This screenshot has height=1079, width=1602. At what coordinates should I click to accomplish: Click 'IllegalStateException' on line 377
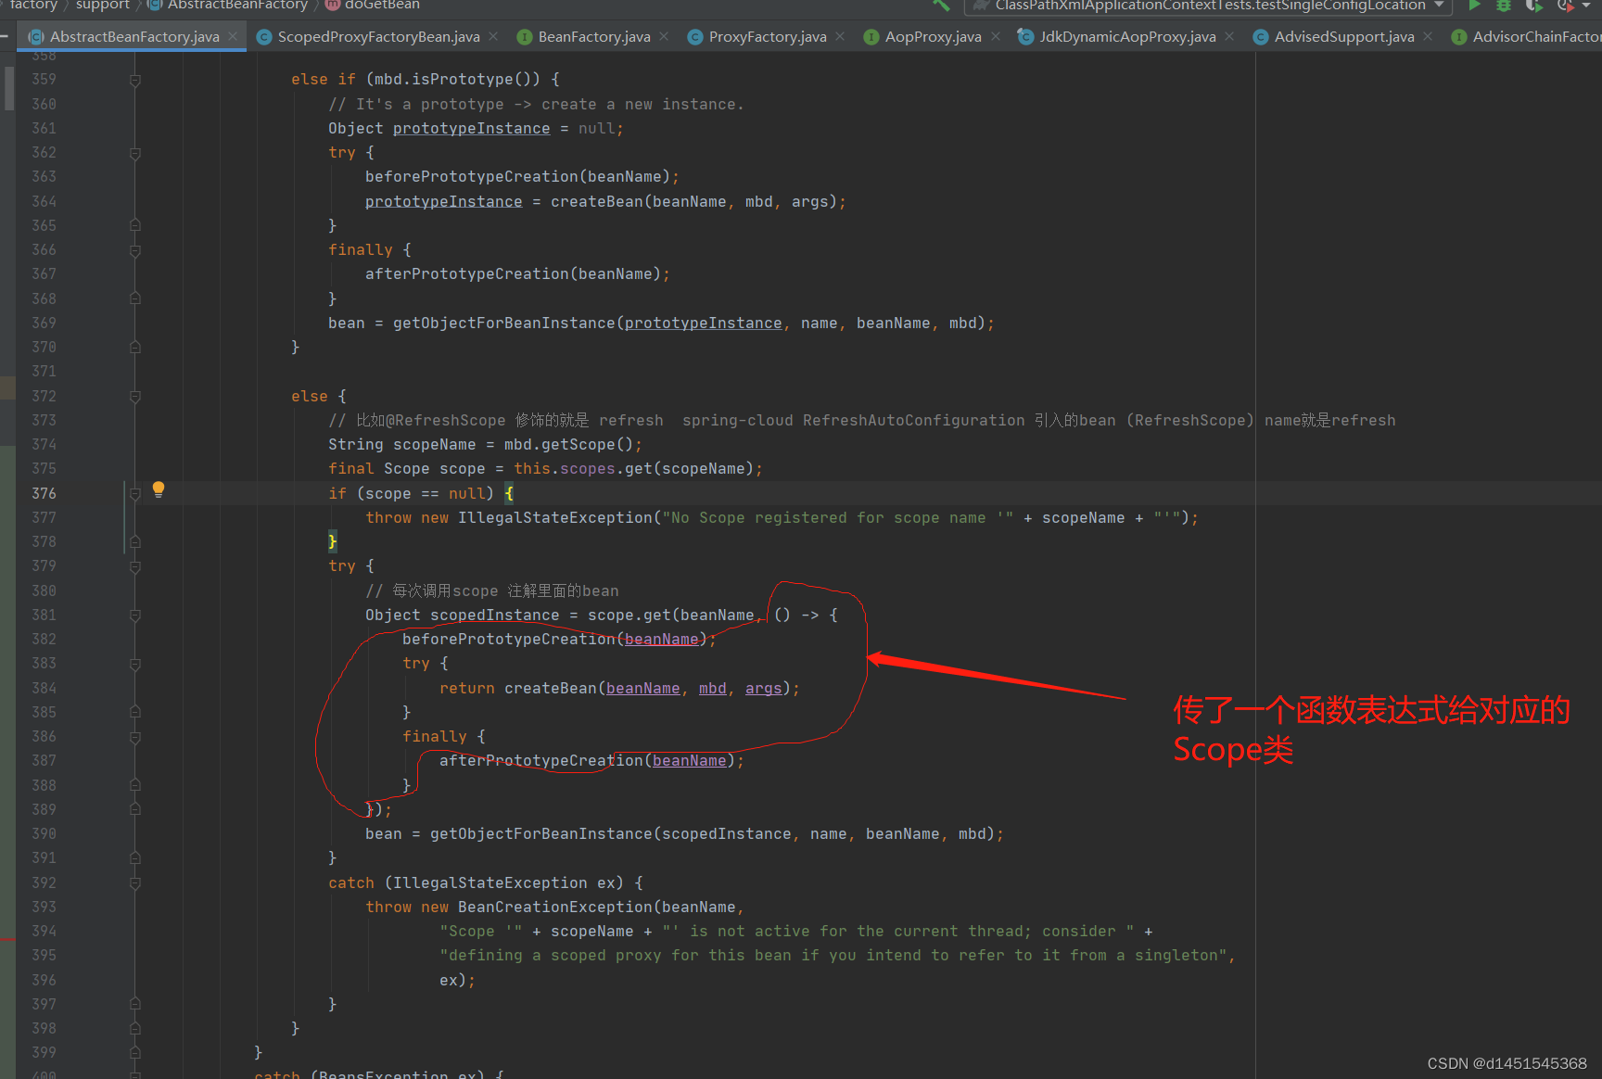point(555,518)
